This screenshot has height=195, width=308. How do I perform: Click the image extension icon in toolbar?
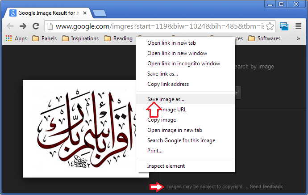[284, 26]
